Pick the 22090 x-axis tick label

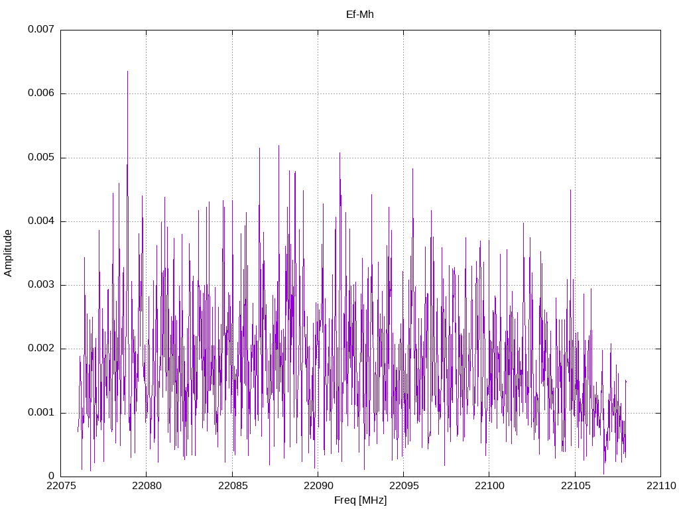(318, 486)
